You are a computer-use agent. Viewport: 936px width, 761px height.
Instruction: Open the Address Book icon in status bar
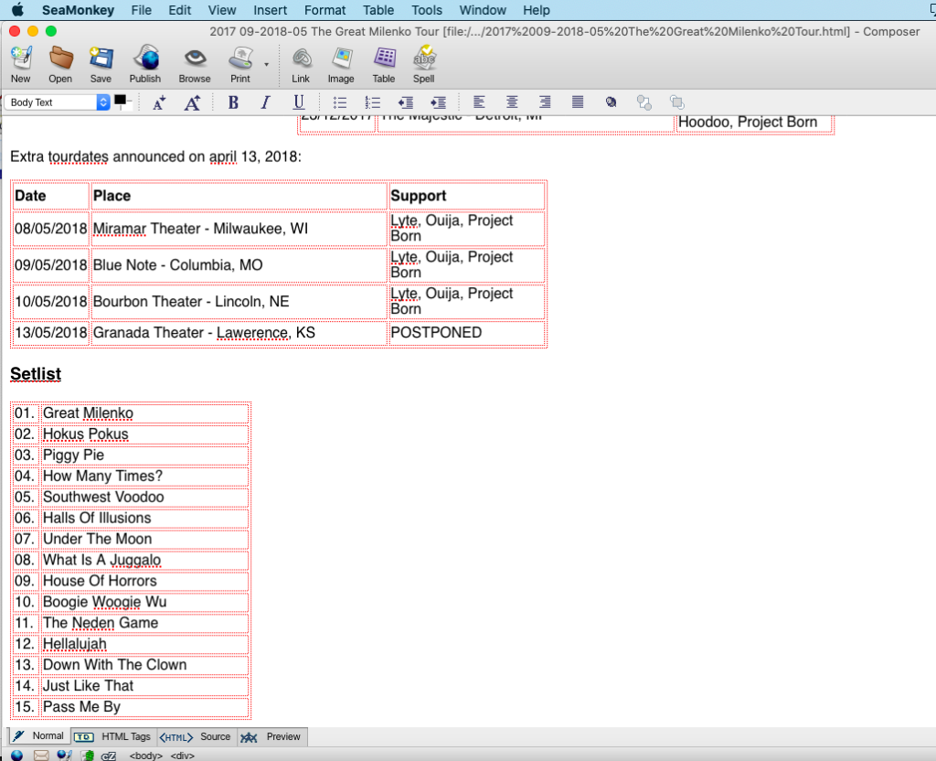click(88, 756)
